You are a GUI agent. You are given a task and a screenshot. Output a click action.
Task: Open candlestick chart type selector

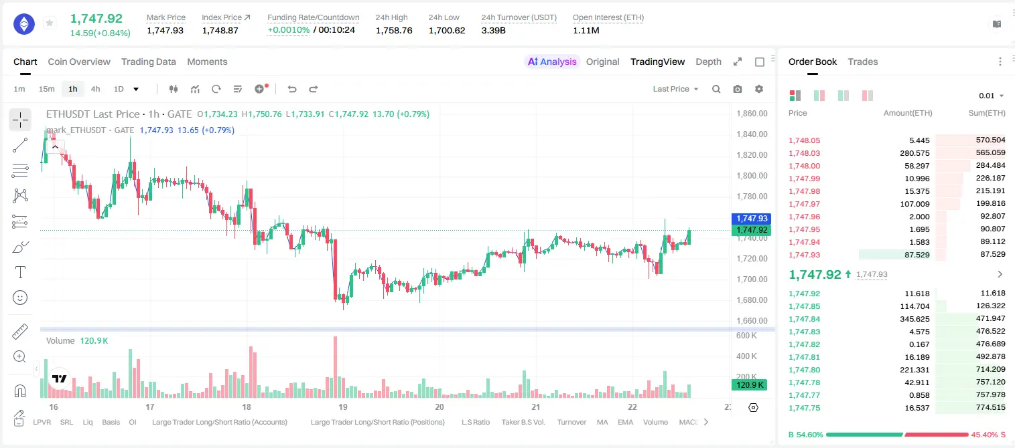pyautogui.click(x=174, y=89)
